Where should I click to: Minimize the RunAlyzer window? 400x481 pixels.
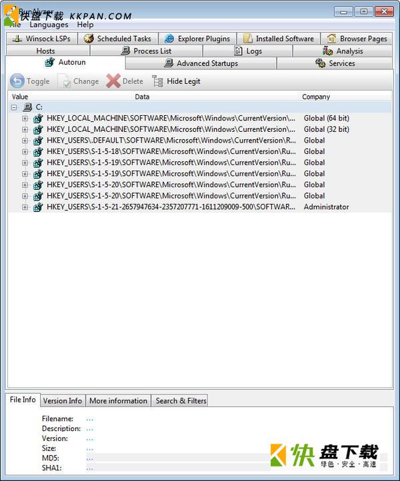coord(343,11)
